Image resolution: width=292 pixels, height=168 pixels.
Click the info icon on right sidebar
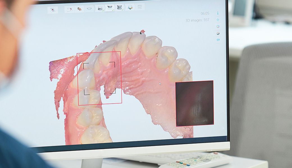click(x=218, y=13)
